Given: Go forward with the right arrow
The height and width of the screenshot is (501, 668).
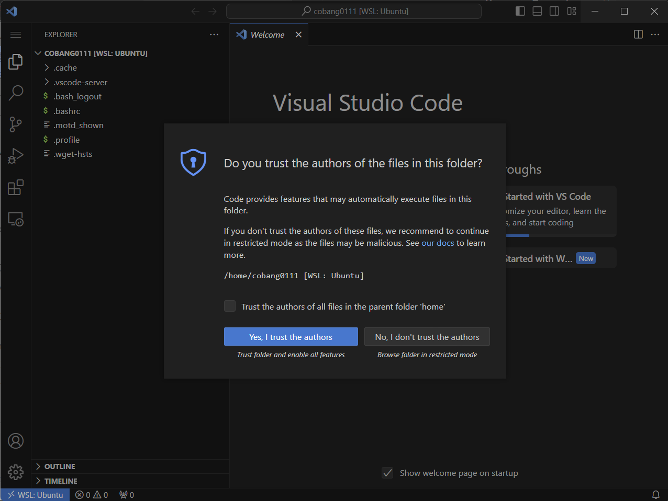Looking at the screenshot, I should [x=212, y=11].
